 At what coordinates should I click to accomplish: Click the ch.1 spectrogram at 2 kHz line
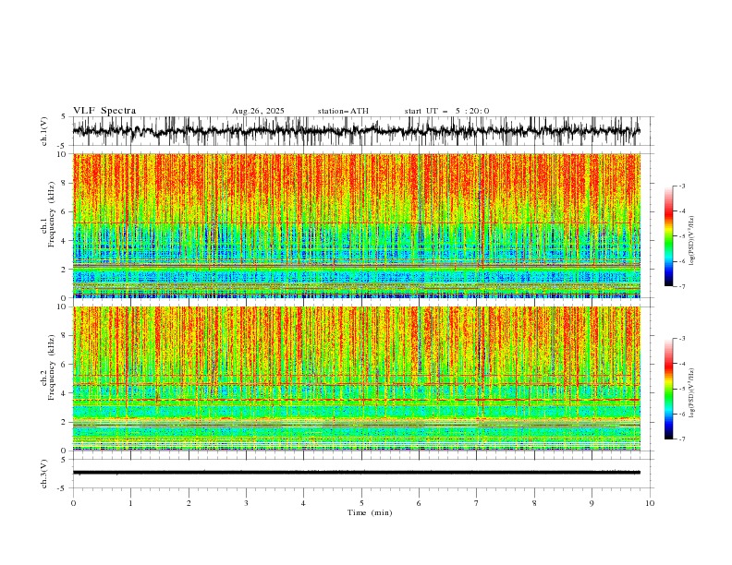tap(356, 266)
